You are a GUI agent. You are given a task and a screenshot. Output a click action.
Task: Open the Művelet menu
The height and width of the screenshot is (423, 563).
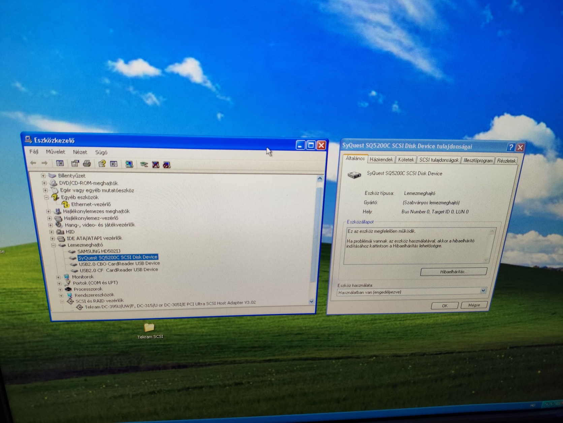tap(56, 152)
